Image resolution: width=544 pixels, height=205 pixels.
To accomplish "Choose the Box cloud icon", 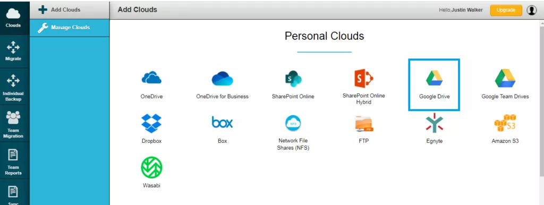I will tap(223, 123).
